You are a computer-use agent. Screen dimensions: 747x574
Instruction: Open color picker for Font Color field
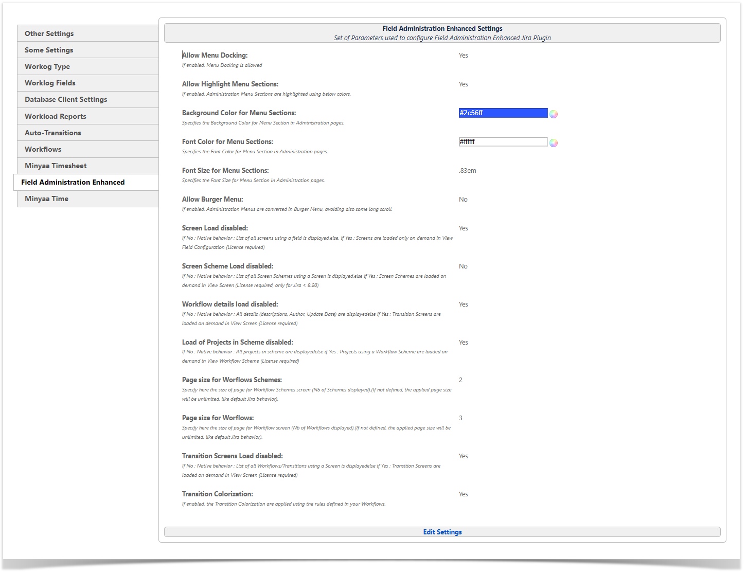click(x=554, y=143)
